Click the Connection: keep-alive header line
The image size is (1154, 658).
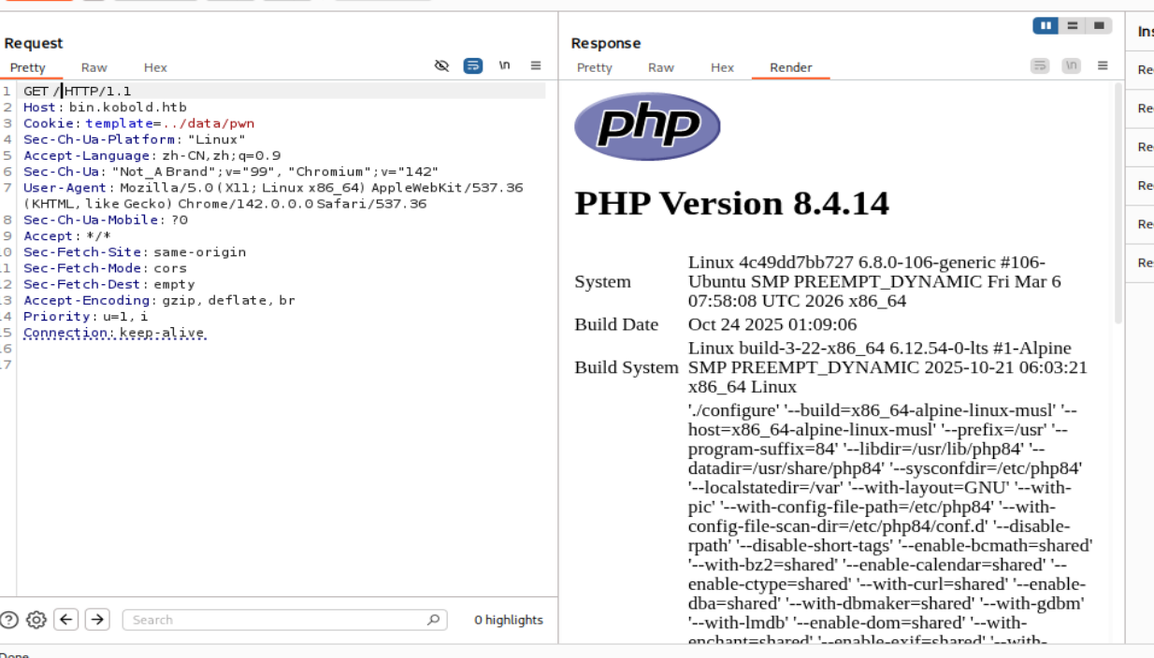114,332
